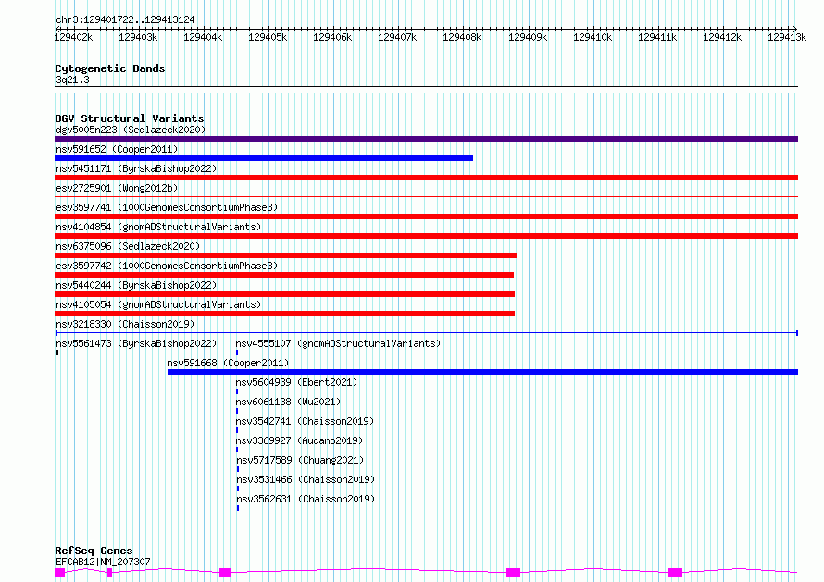The width and height of the screenshot is (824, 582).
Task: Select nsv3531466 (Chaisson2019) variant label
Action: tap(306, 479)
